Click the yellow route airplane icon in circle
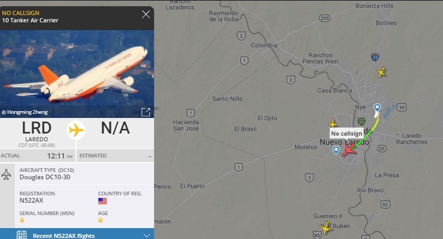Image resolution: width=443 pixels, height=239 pixels. pos(76,130)
